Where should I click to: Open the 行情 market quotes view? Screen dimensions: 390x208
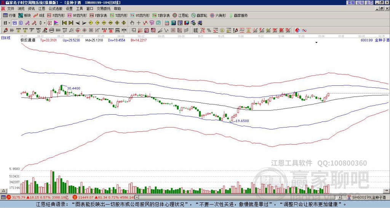(x=9, y=15)
